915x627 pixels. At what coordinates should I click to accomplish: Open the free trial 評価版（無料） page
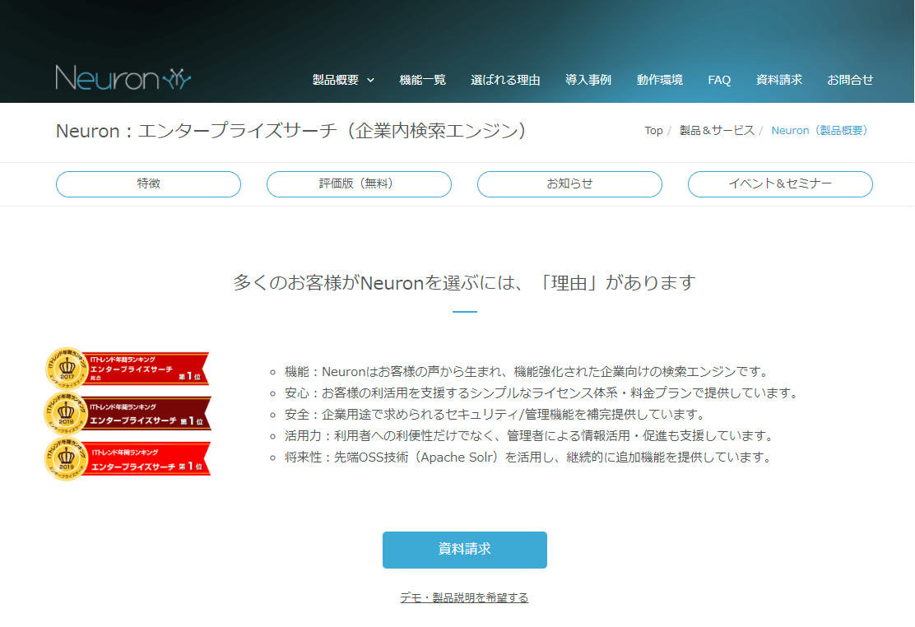[x=359, y=183]
